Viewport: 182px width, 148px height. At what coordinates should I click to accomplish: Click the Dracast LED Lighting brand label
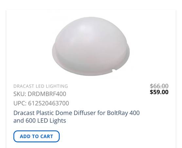click(41, 86)
